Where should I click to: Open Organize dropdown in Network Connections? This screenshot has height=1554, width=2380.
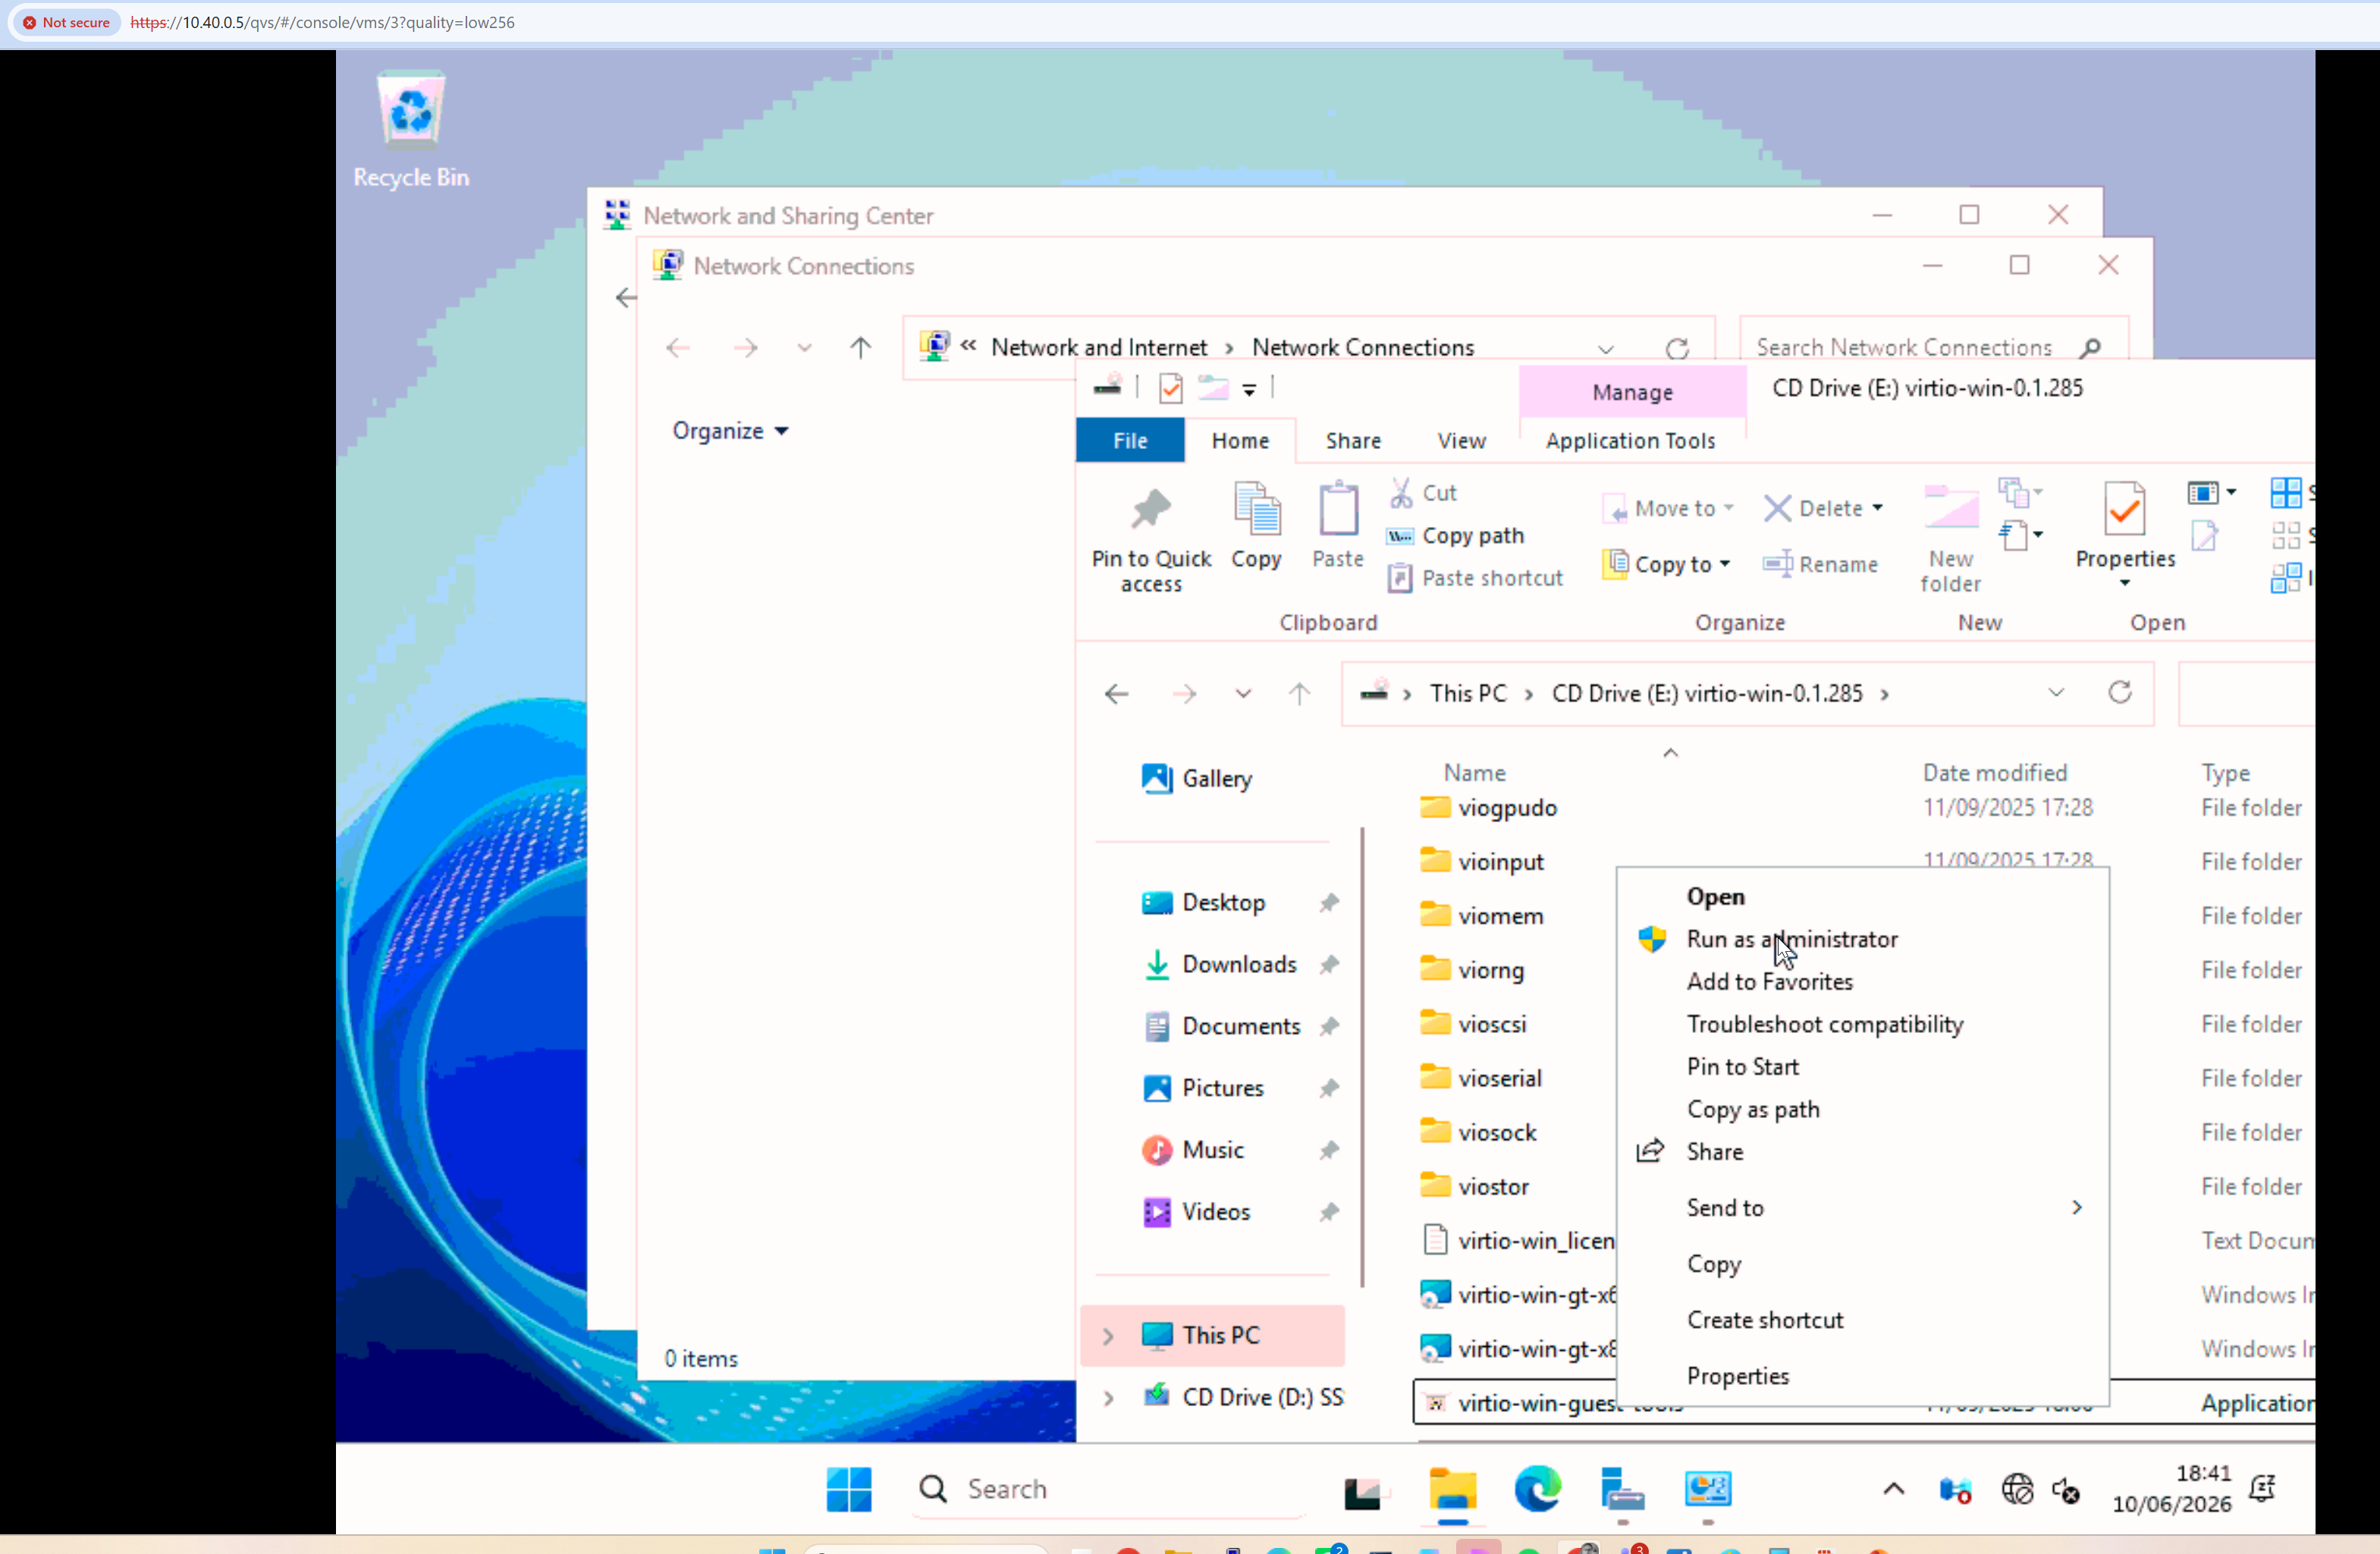[730, 431]
